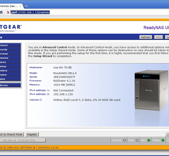Click the NETGEAR logo

11,28
